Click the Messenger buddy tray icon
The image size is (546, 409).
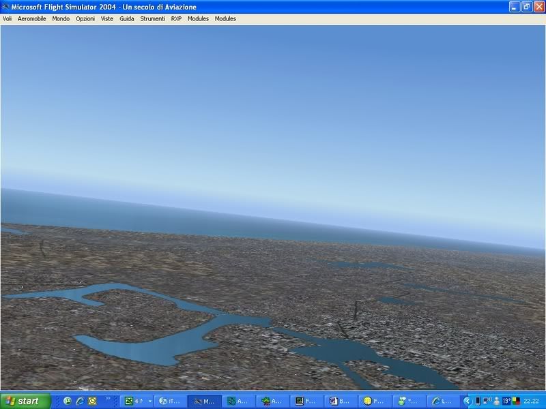(x=497, y=401)
